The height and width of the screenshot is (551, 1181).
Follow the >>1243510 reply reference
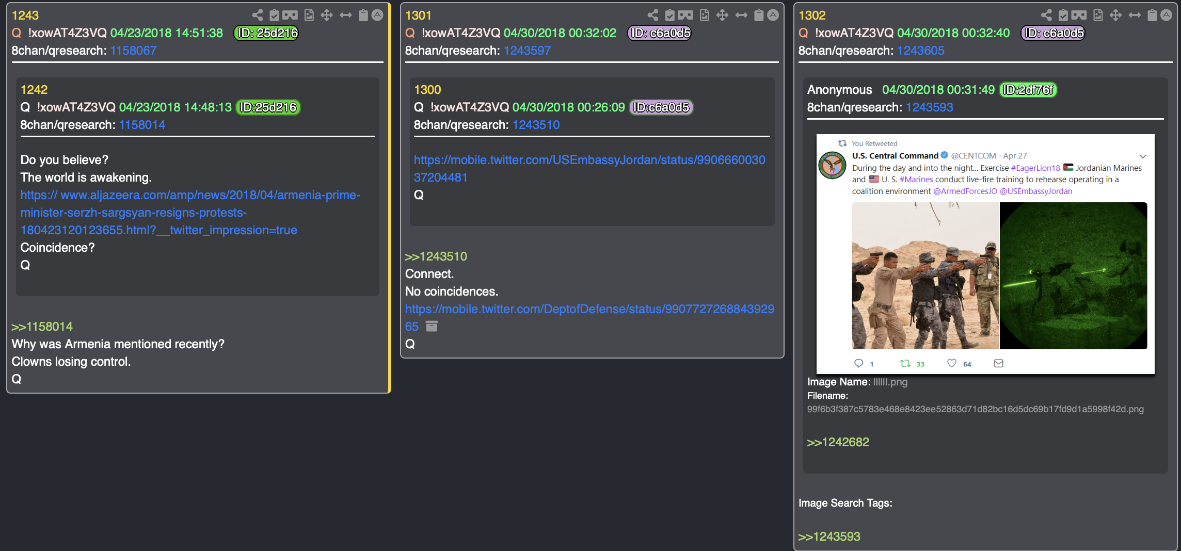pyautogui.click(x=436, y=256)
